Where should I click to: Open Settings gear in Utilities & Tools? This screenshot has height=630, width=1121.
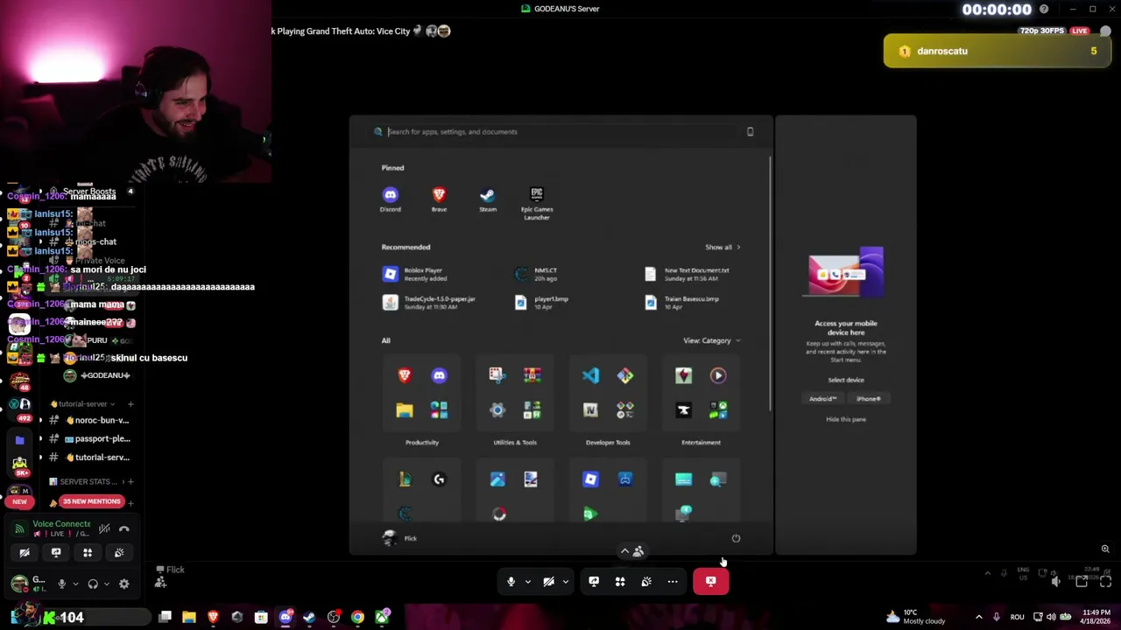coord(497,409)
